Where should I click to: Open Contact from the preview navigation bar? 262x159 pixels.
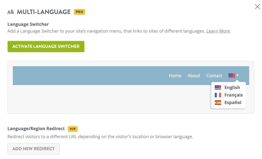[214, 75]
